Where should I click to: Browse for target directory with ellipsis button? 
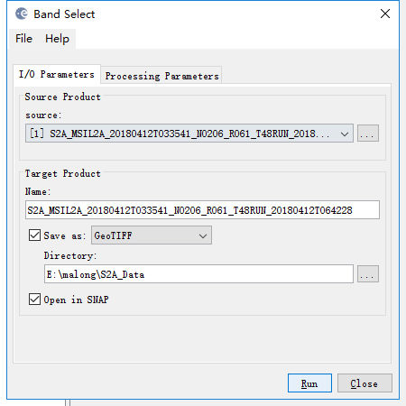368,274
